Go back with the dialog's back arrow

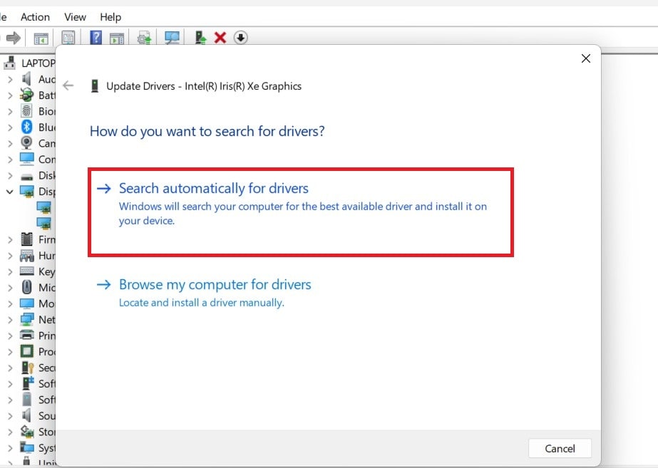(68, 85)
